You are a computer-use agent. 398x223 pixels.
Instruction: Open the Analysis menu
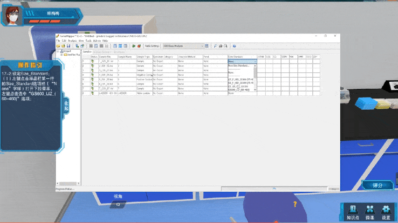tap(72, 41)
